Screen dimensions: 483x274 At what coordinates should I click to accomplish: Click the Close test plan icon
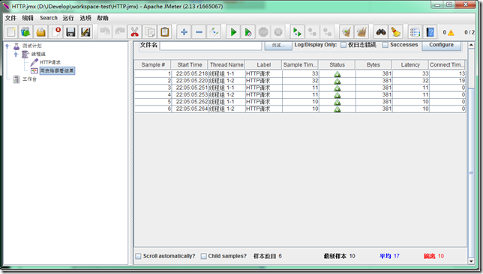[56, 32]
